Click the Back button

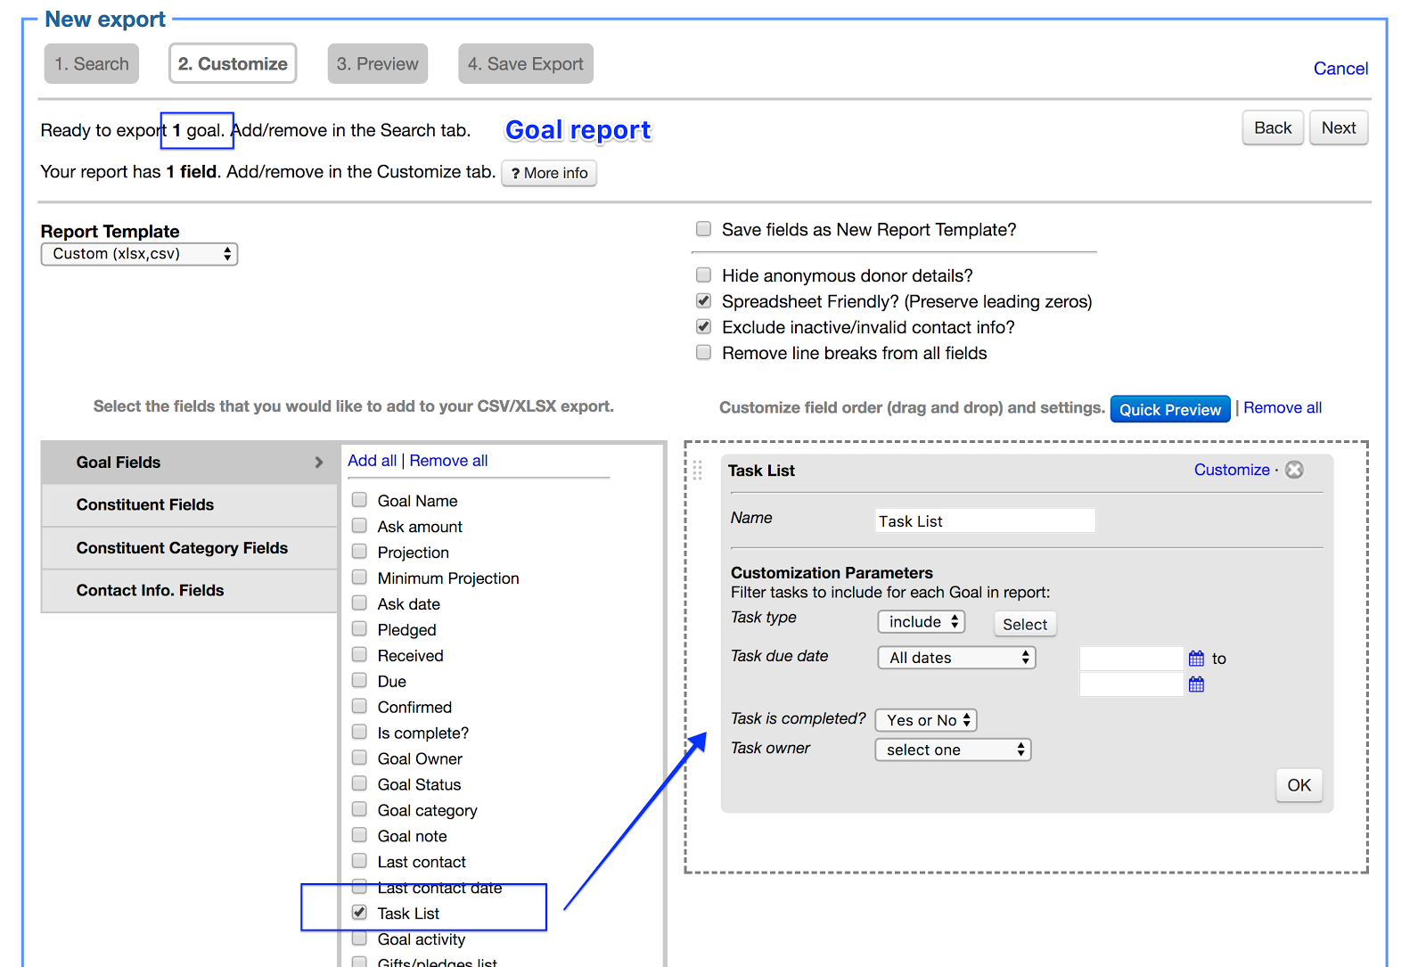pyautogui.click(x=1273, y=127)
